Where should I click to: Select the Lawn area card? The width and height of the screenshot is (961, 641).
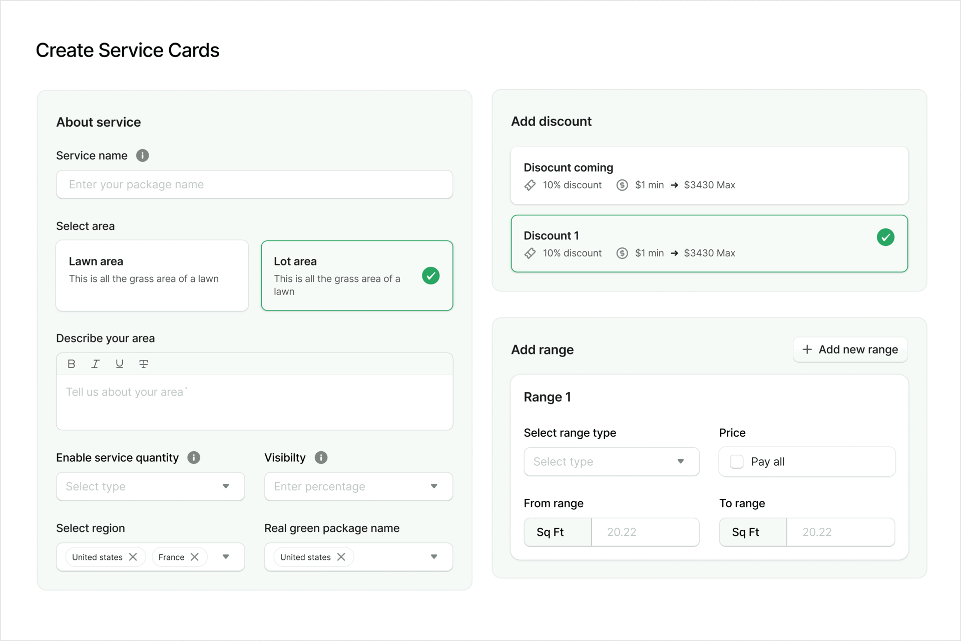[x=152, y=275]
